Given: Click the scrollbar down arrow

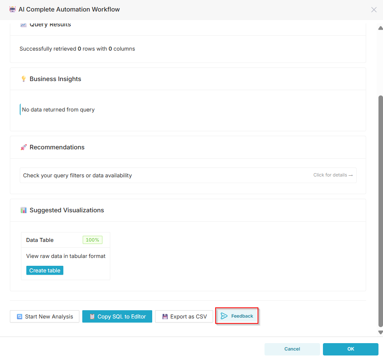Looking at the screenshot, I should (381, 332).
